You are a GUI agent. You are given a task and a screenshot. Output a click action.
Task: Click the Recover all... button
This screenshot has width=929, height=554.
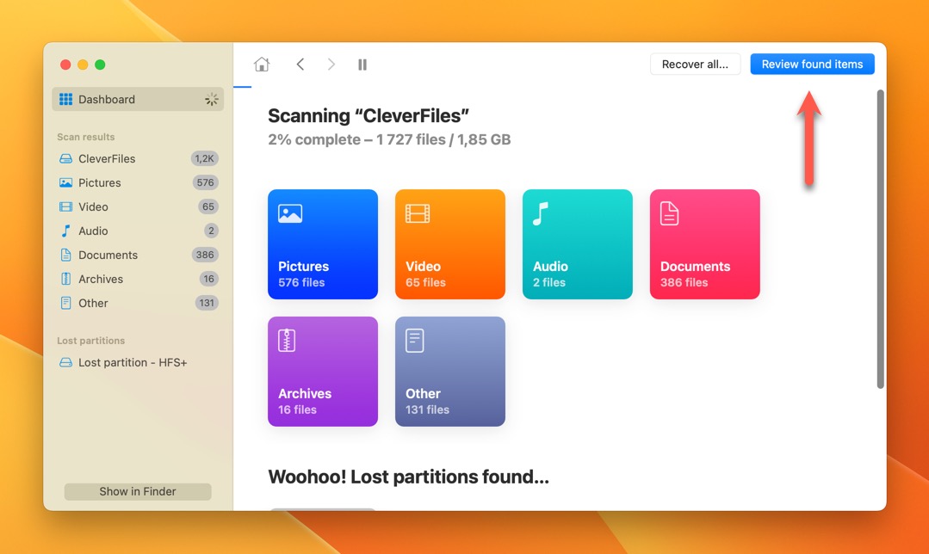tap(695, 64)
